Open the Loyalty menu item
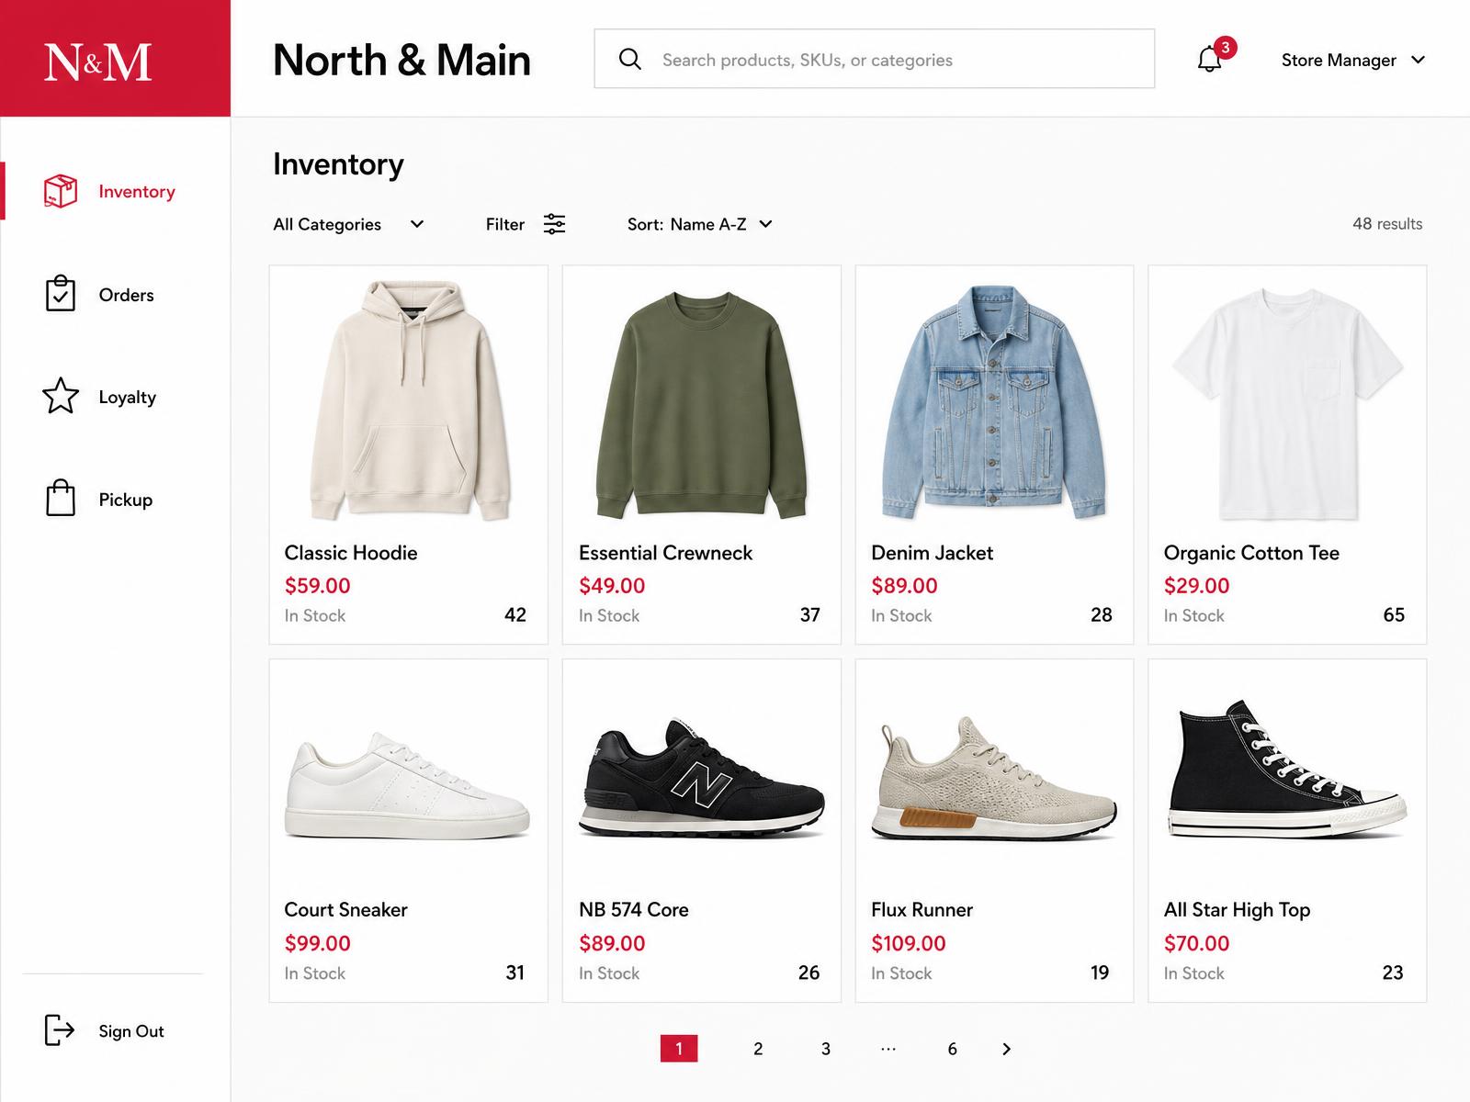1470x1102 pixels. coord(128,397)
